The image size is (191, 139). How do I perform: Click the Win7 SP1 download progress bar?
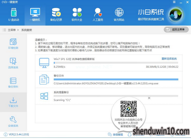pos(116,63)
